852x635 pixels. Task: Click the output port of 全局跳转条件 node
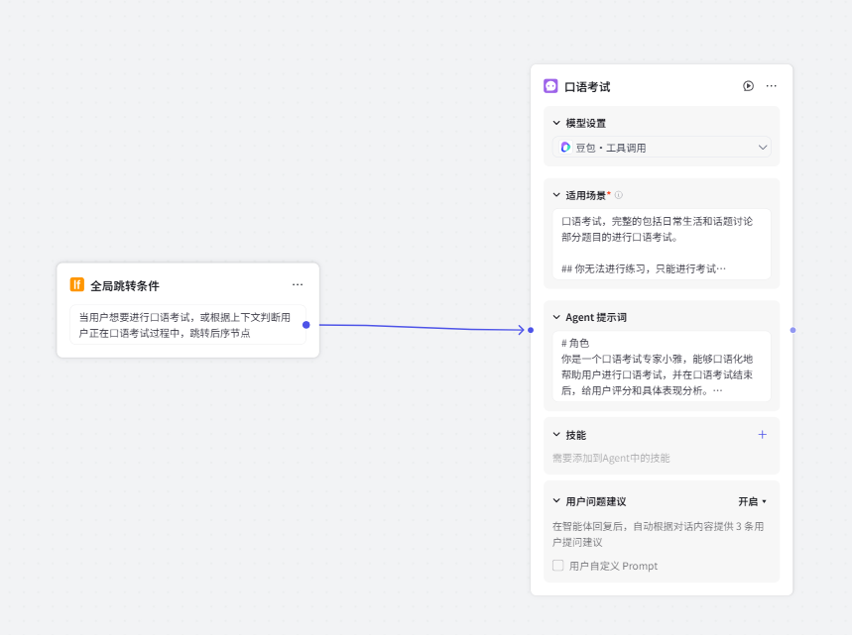tap(306, 325)
